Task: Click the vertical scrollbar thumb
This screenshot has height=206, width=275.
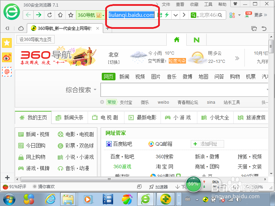Action: click(271, 47)
